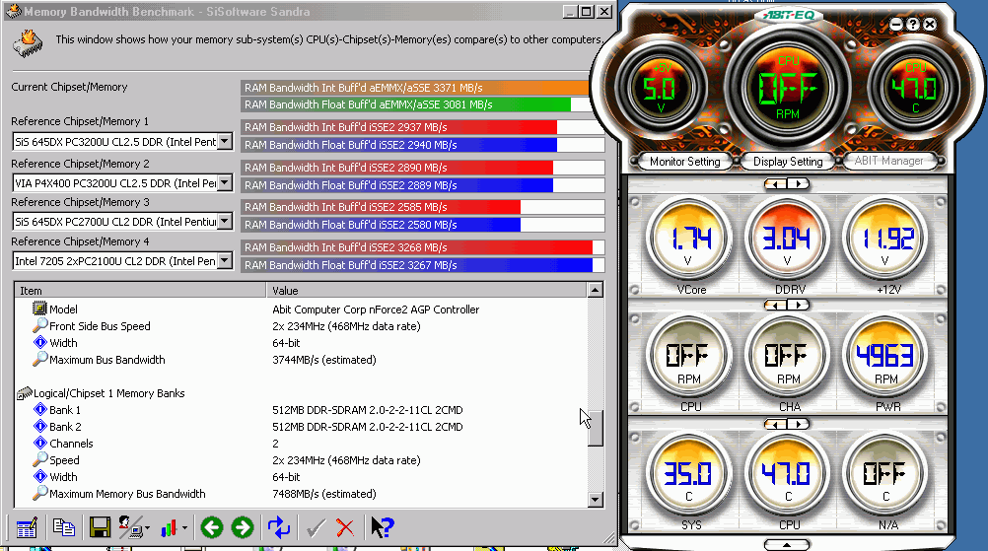Click the list's scroll down arrow
This screenshot has width=988, height=551.
tap(595, 500)
